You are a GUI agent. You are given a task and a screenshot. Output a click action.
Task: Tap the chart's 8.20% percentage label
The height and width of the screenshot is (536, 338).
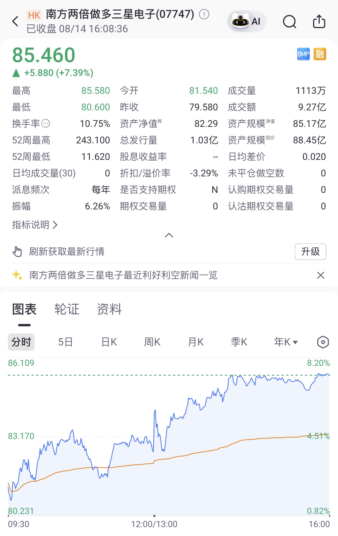[x=318, y=363]
